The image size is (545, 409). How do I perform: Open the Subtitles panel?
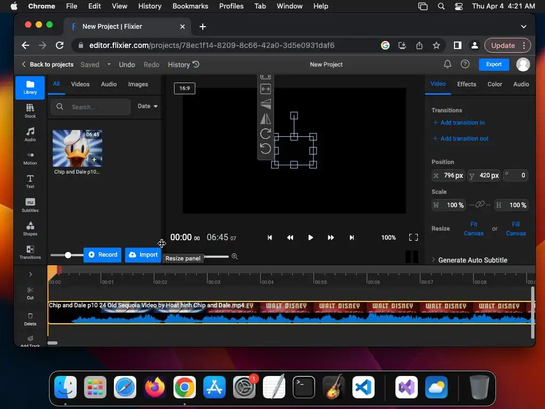[x=30, y=205]
